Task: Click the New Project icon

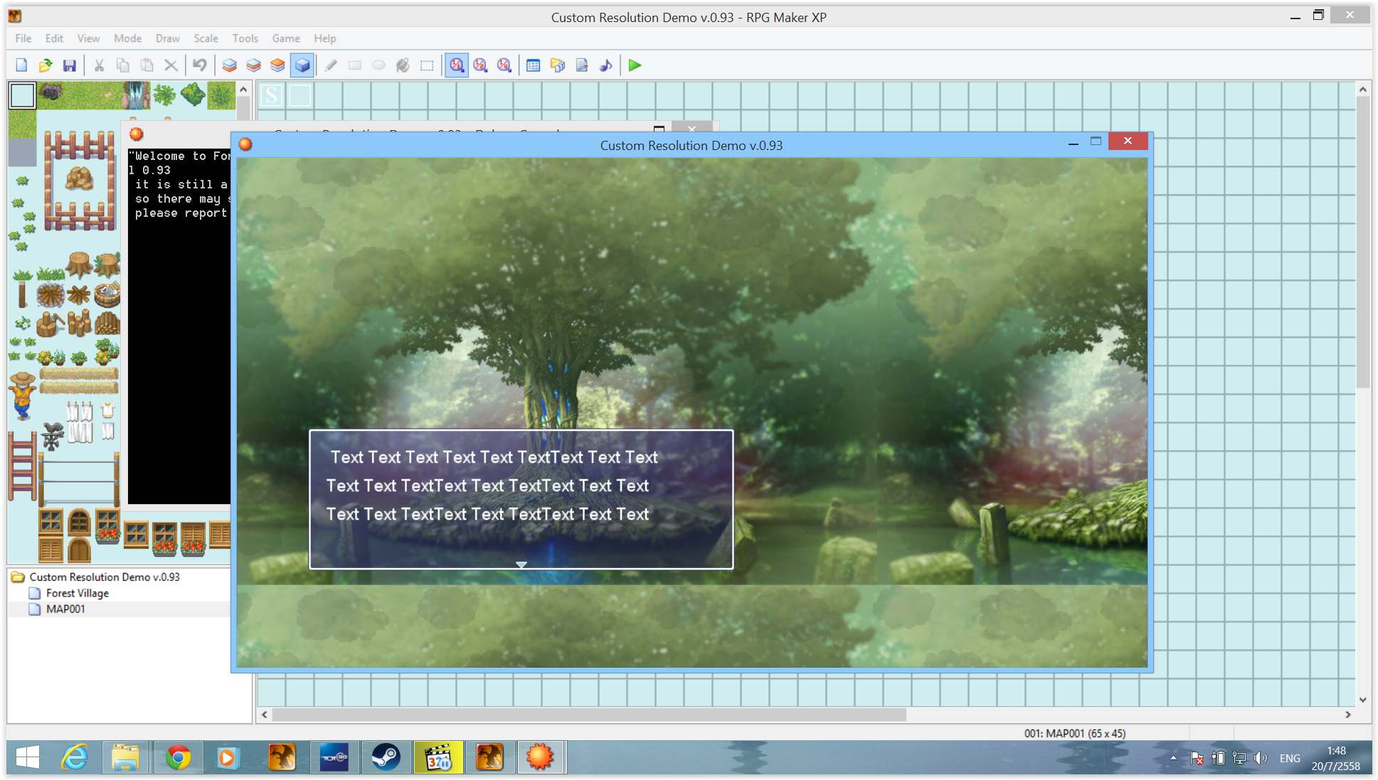Action: pyautogui.click(x=21, y=65)
